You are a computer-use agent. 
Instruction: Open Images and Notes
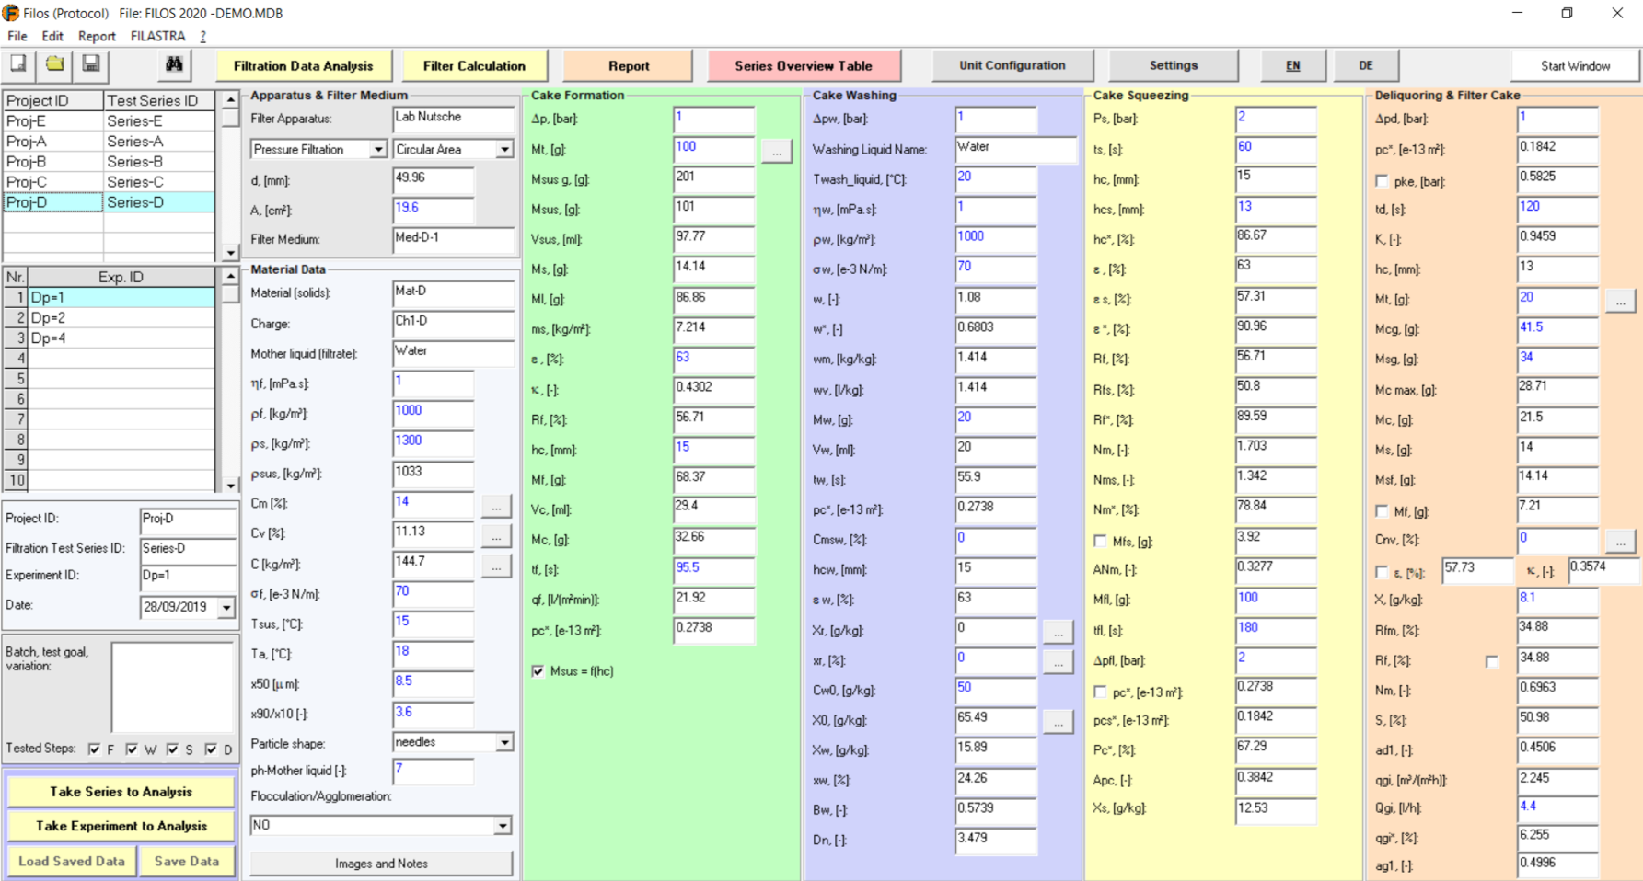pos(381,864)
